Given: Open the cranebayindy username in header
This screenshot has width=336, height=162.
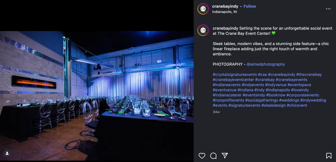Looking at the screenshot, I should point(225,6).
